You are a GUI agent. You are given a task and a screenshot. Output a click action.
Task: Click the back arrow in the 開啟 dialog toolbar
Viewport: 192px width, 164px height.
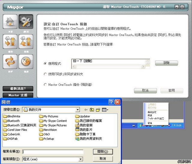tap(86, 110)
